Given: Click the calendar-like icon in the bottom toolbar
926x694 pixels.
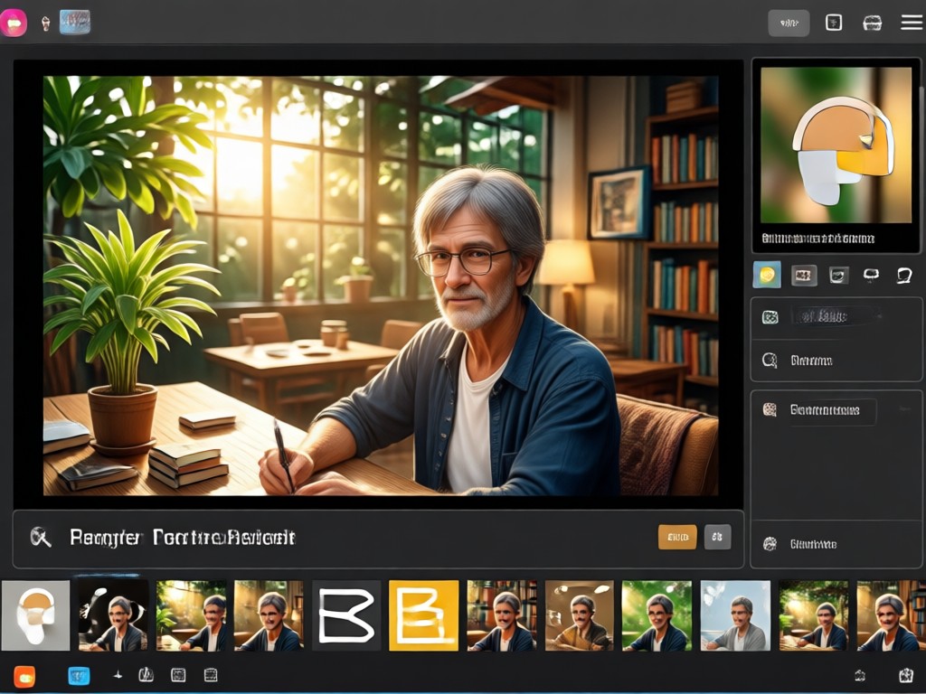Looking at the screenshot, I should point(211,675).
